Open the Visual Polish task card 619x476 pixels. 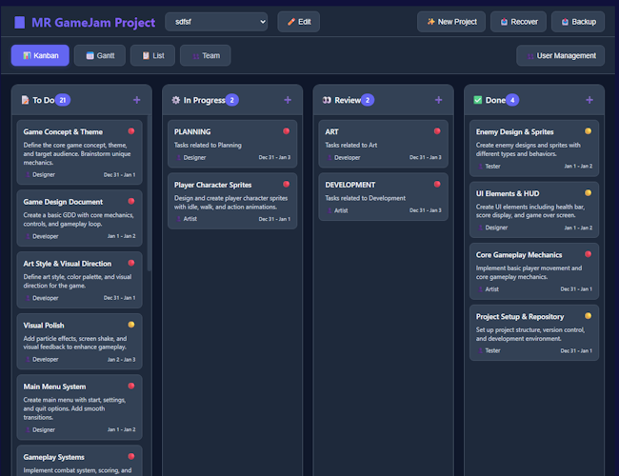(x=79, y=342)
